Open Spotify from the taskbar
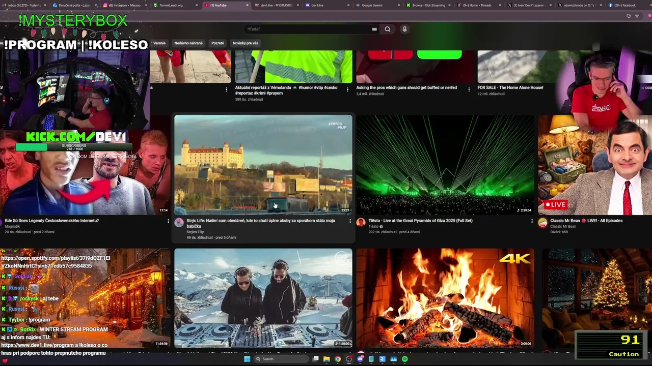652x366 pixels. click(x=404, y=359)
